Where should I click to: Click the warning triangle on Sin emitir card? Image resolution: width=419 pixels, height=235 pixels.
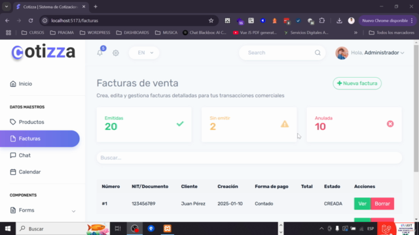[285, 124]
